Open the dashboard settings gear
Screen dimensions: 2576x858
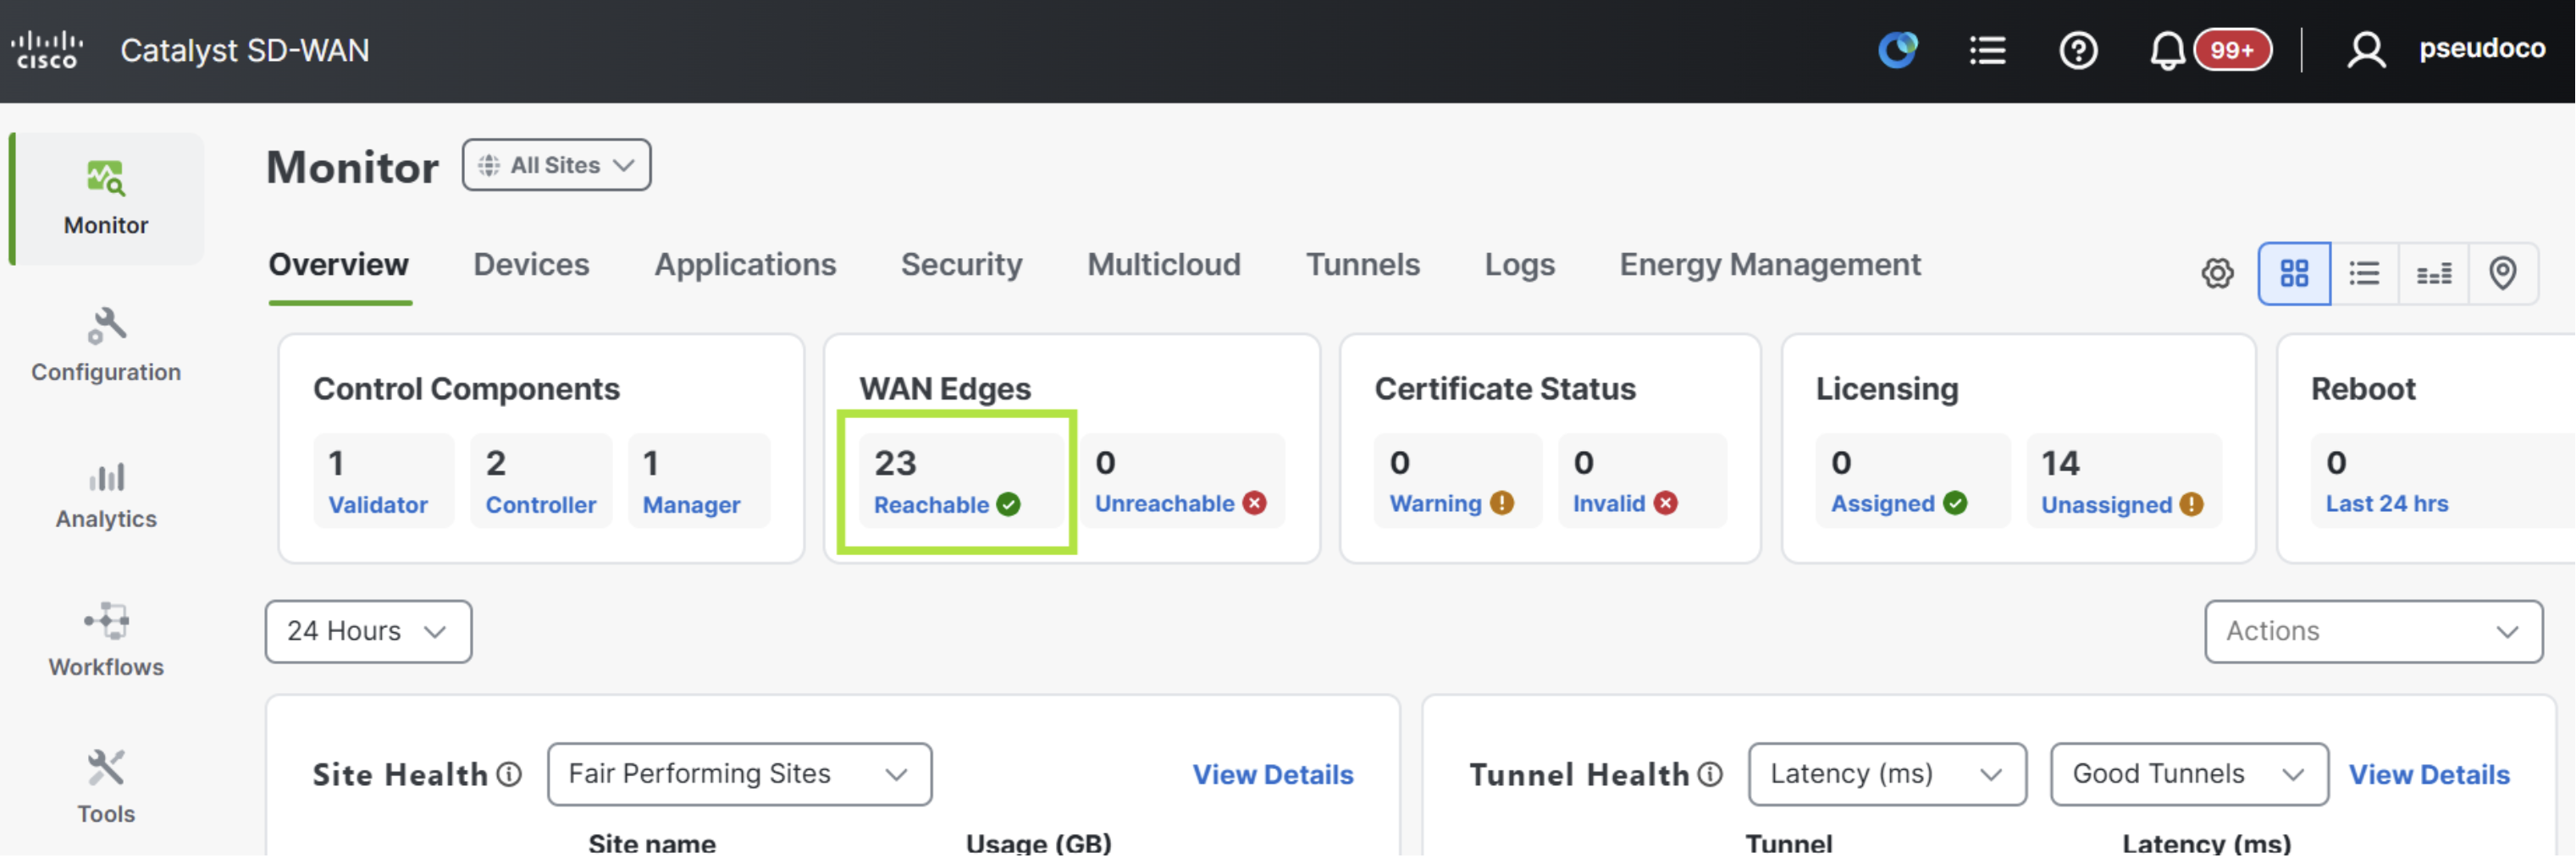[2217, 272]
